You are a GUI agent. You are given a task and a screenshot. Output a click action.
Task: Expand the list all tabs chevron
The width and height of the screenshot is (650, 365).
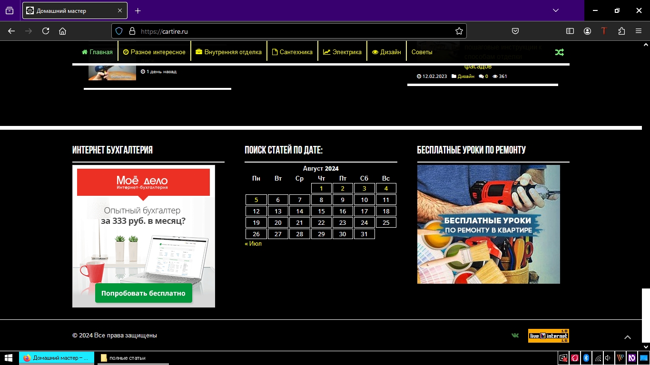click(555, 10)
